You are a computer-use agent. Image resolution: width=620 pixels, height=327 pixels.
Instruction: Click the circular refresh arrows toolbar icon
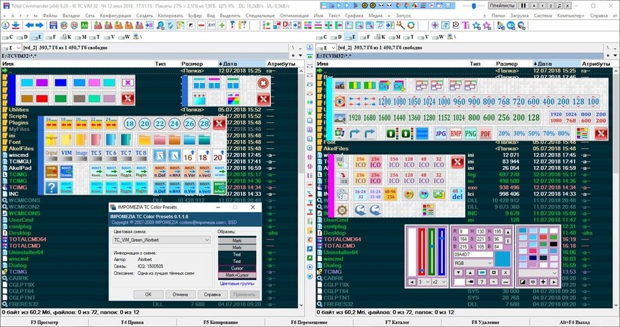click(x=411, y=25)
